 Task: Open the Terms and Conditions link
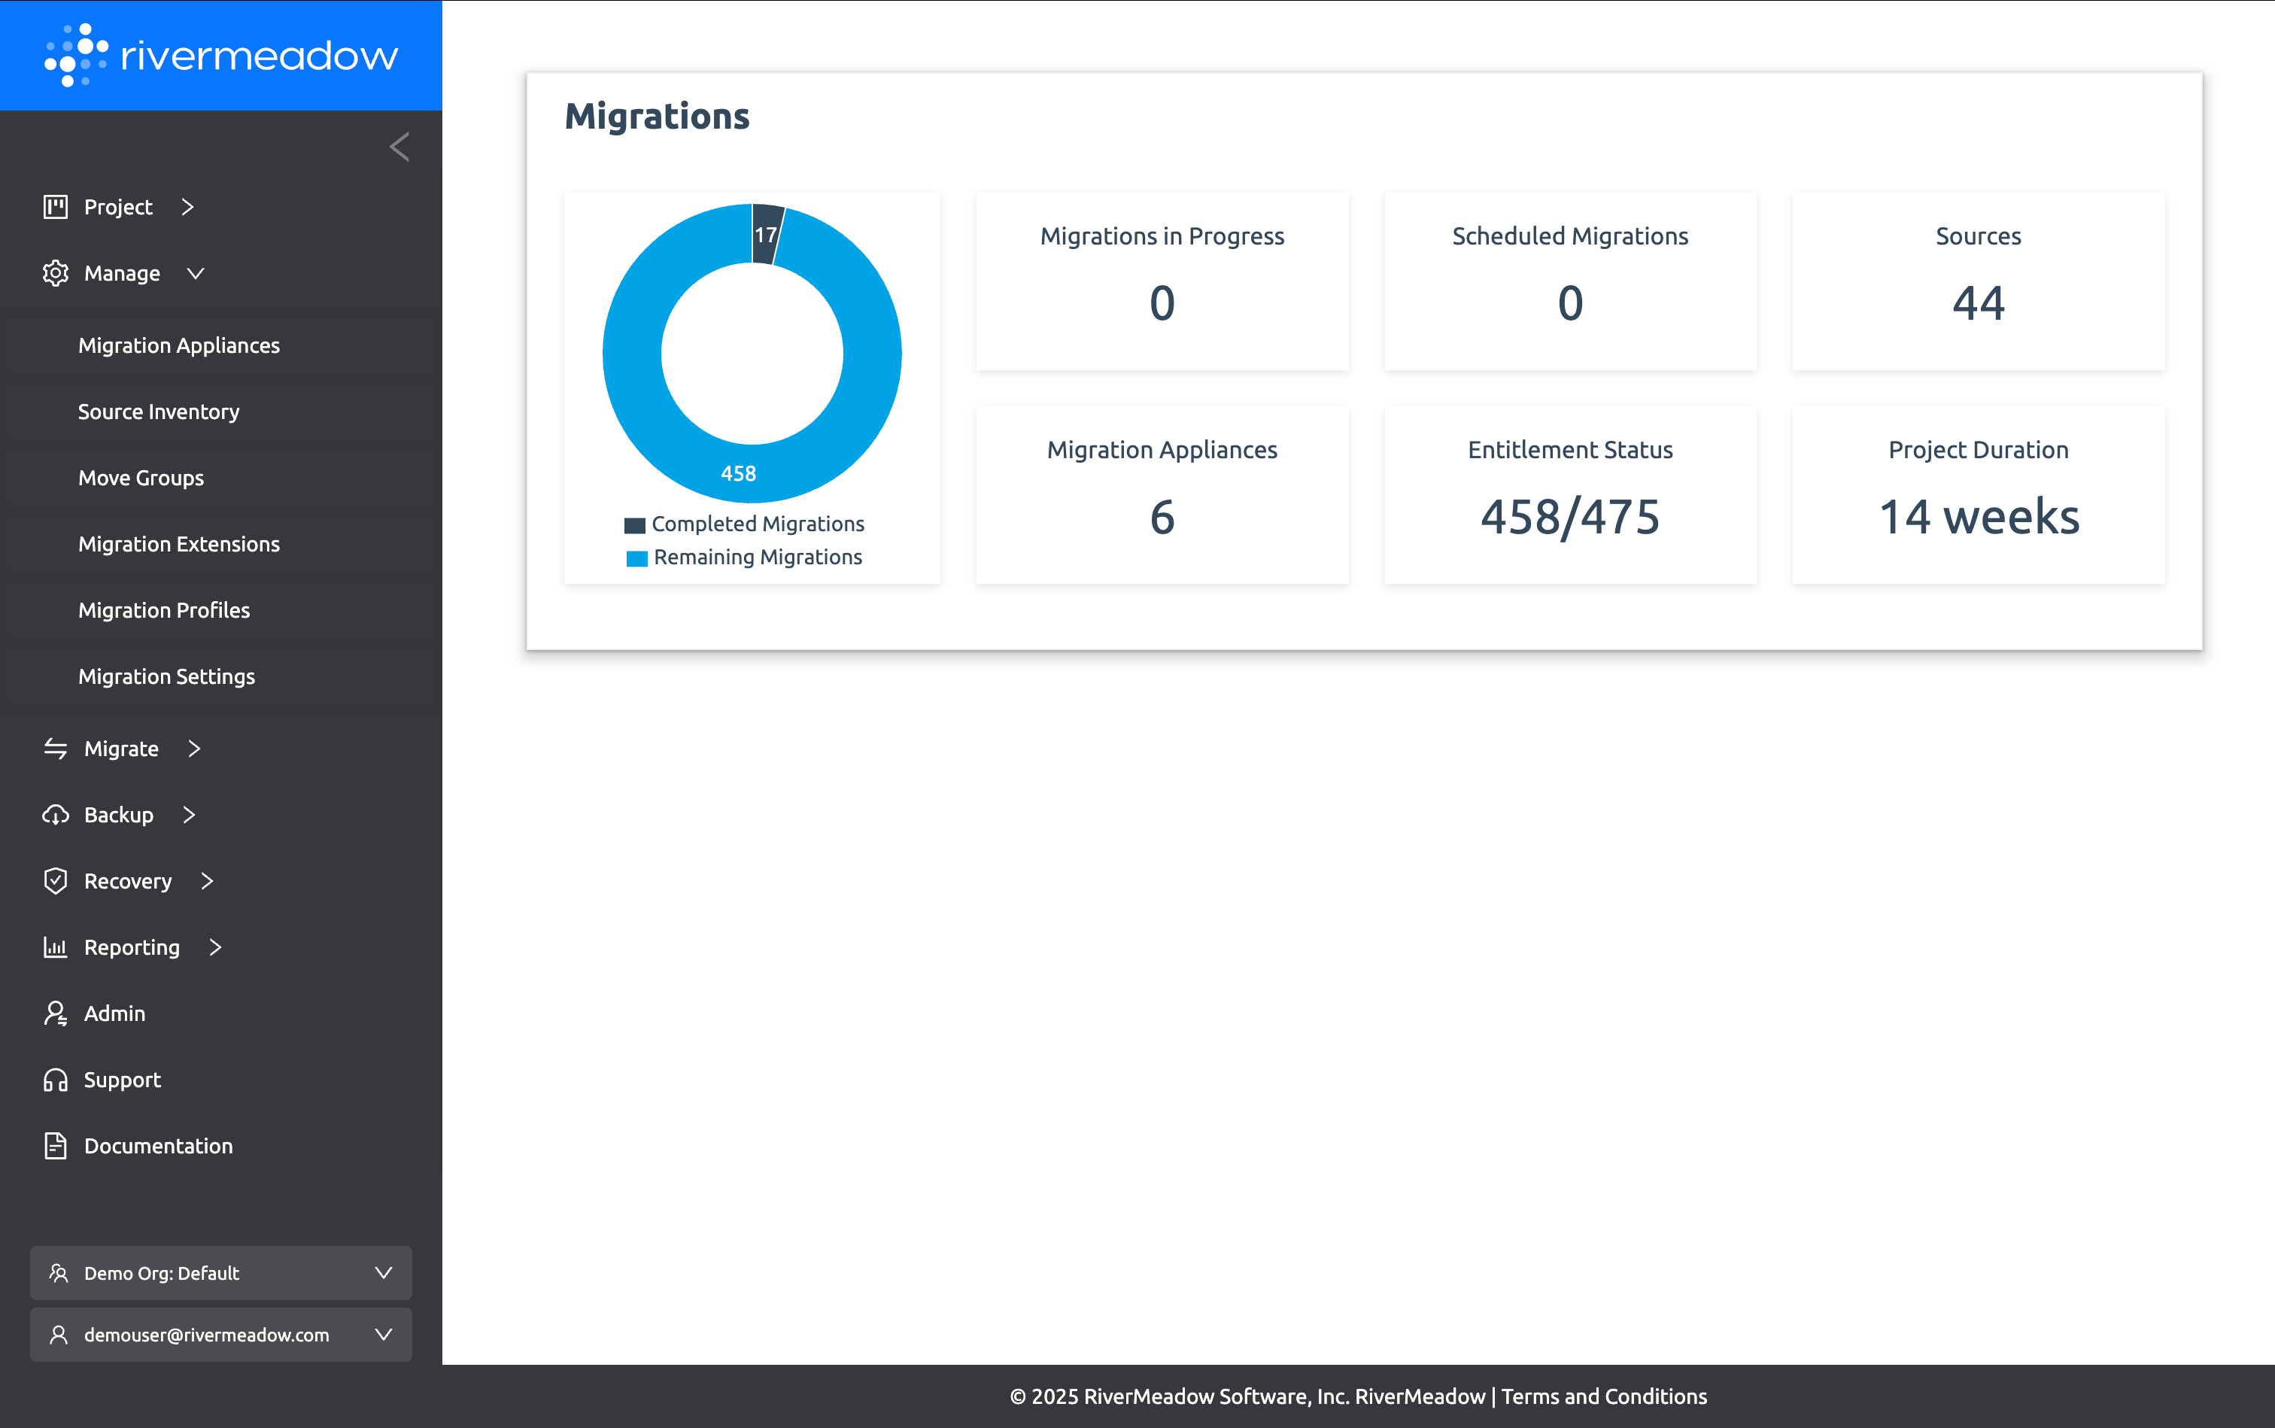(x=1603, y=1396)
